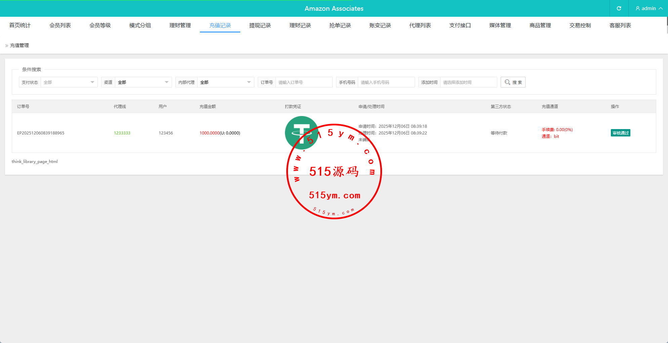Open the 支付接口 tab
Screen dimensions: 668x343
click(460, 25)
